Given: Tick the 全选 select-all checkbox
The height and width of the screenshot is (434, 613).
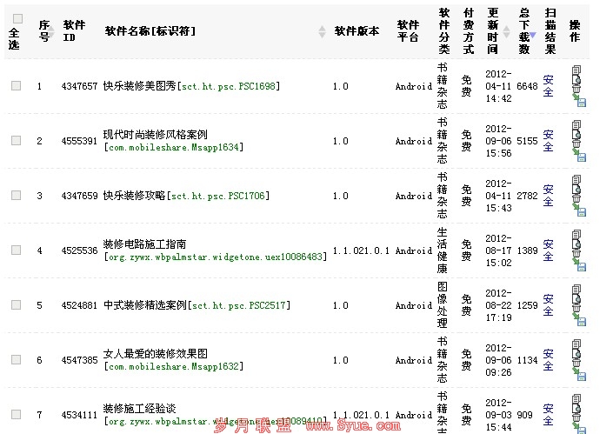Looking at the screenshot, I should [17, 18].
